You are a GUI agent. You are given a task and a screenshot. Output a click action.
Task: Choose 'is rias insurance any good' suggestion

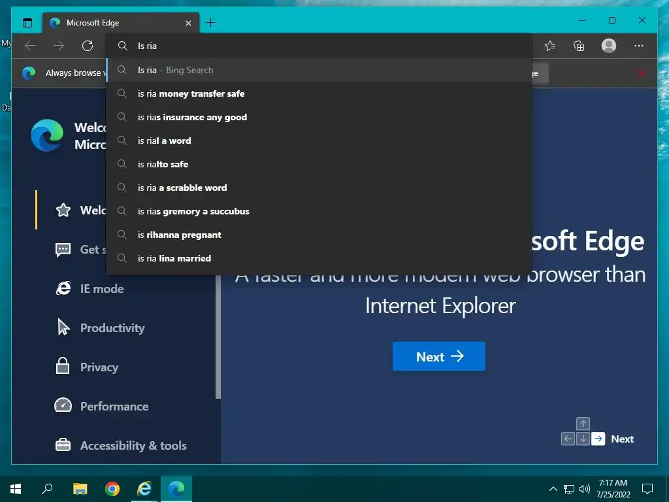coord(319,117)
